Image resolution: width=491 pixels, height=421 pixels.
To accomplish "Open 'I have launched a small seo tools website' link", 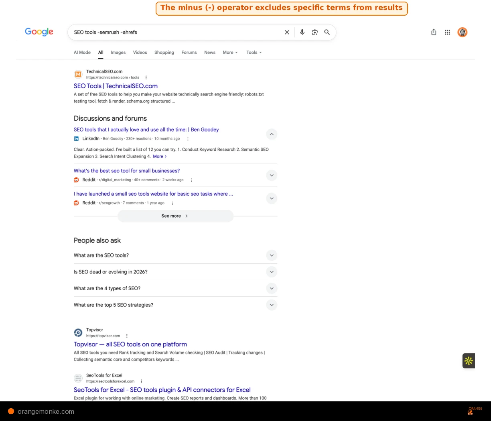I will coord(153,194).
